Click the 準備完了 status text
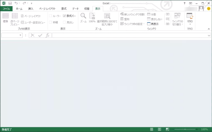The image size is (212, 132). point(7,129)
